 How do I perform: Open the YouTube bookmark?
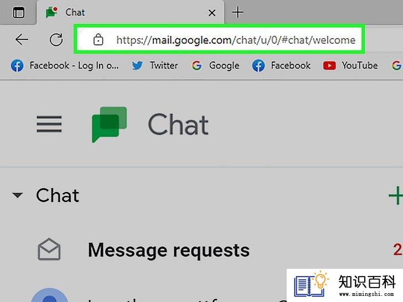tap(350, 65)
